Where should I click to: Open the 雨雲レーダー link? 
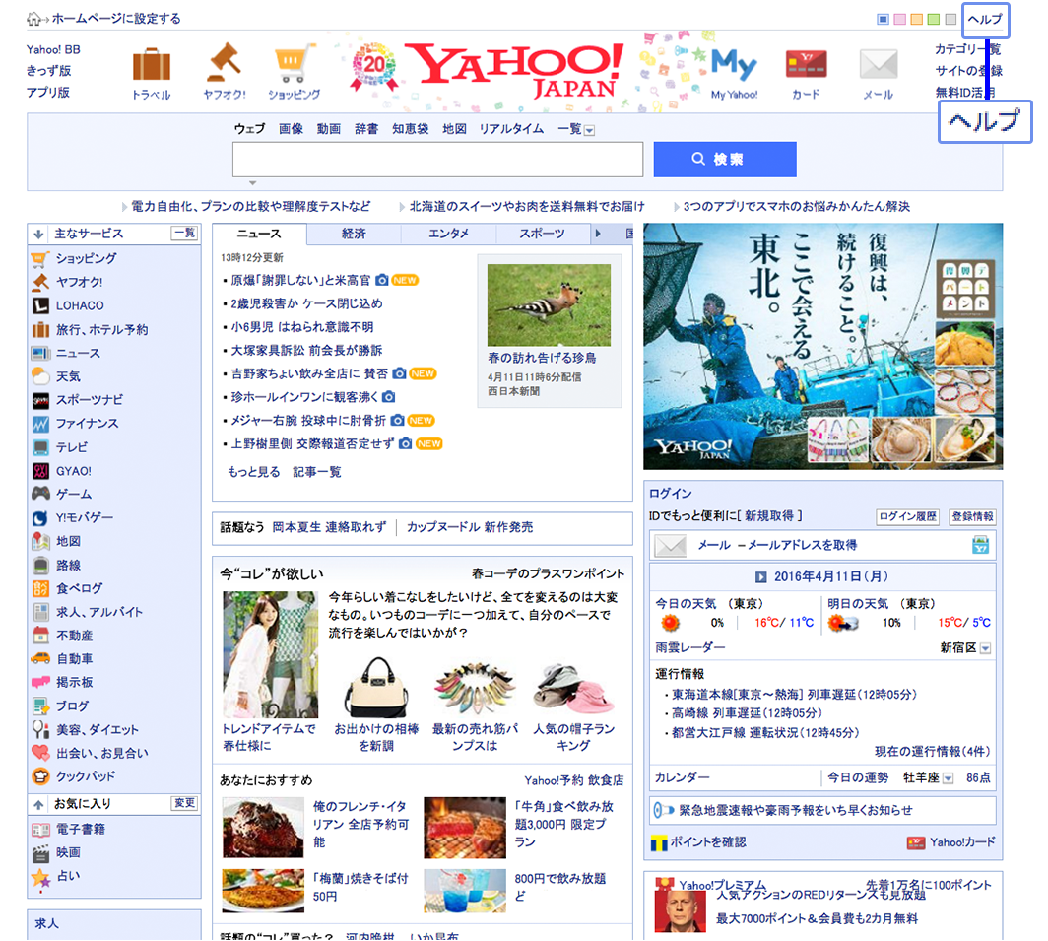point(689,647)
